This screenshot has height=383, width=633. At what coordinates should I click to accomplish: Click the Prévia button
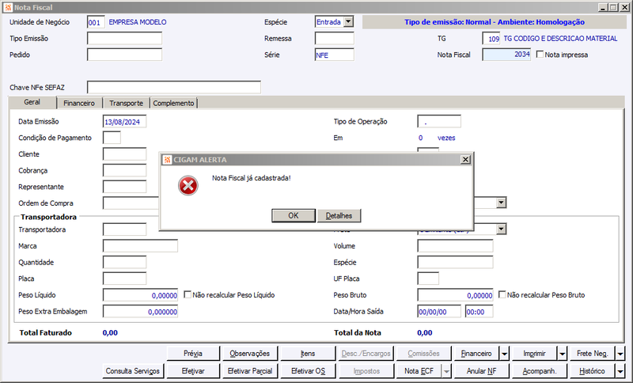193,354
